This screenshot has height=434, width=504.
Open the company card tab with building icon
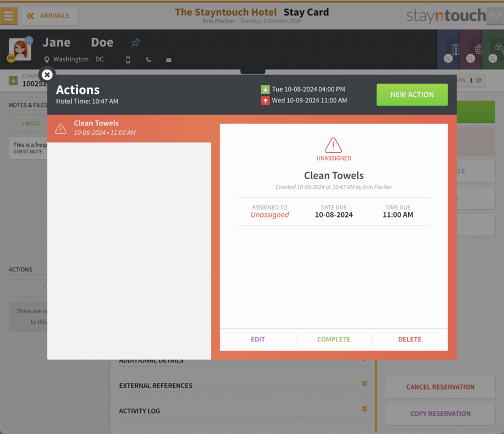(x=448, y=49)
